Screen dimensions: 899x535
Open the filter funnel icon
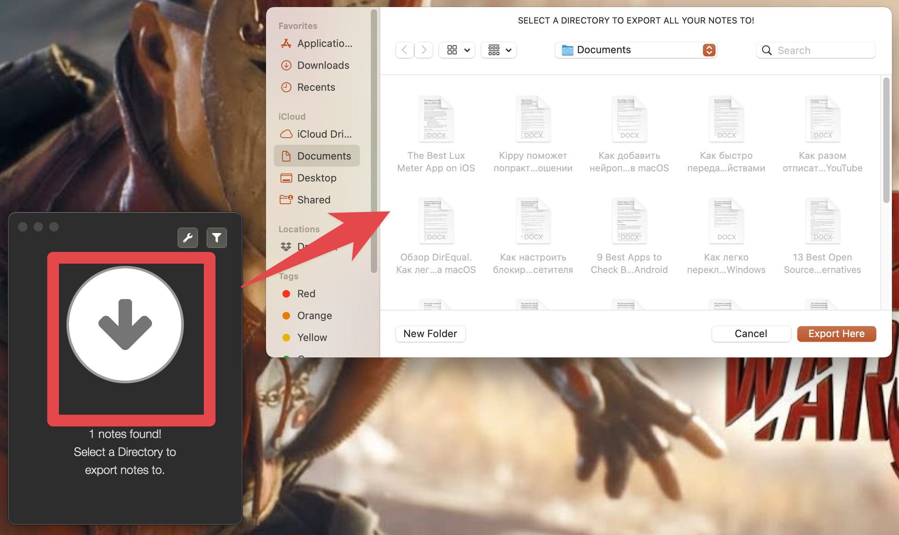[x=216, y=237]
